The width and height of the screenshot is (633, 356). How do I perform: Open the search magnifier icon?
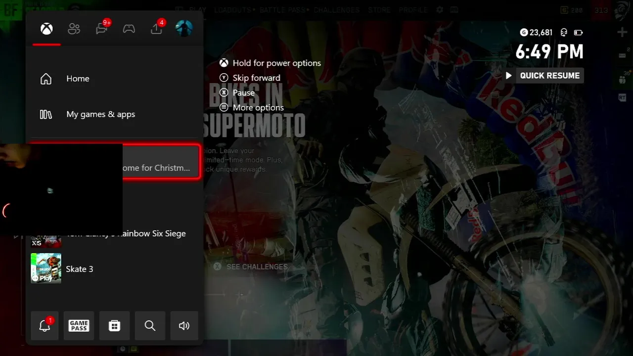coord(150,325)
